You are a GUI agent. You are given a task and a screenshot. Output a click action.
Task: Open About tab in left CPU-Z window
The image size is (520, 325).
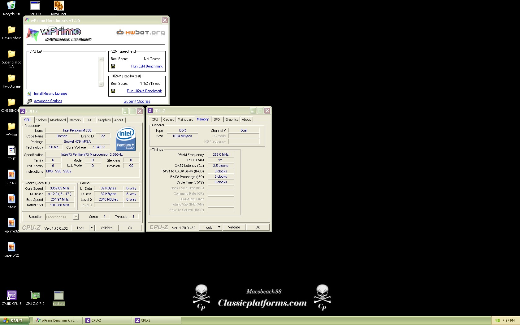coord(119,120)
